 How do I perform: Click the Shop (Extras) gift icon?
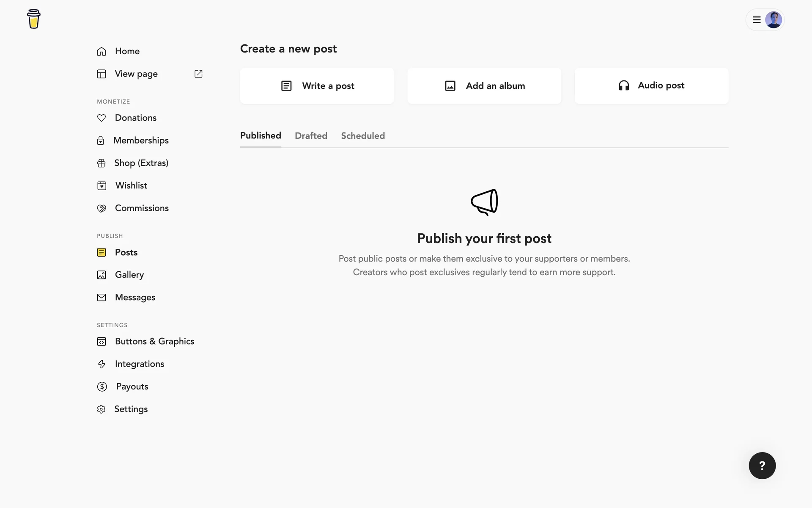(101, 163)
